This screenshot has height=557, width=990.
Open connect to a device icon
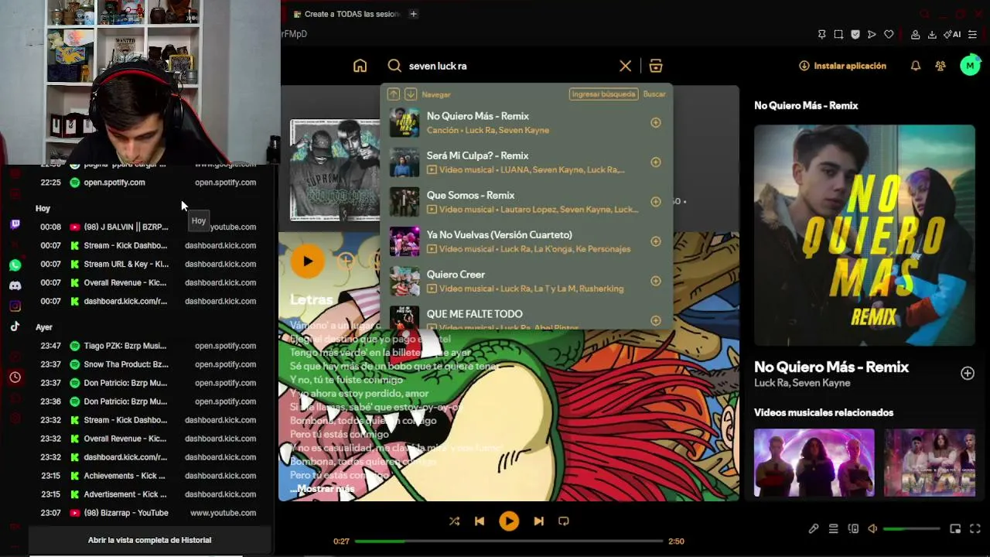[853, 529]
